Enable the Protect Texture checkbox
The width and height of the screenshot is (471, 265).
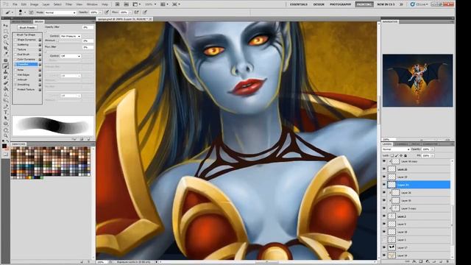pos(15,90)
